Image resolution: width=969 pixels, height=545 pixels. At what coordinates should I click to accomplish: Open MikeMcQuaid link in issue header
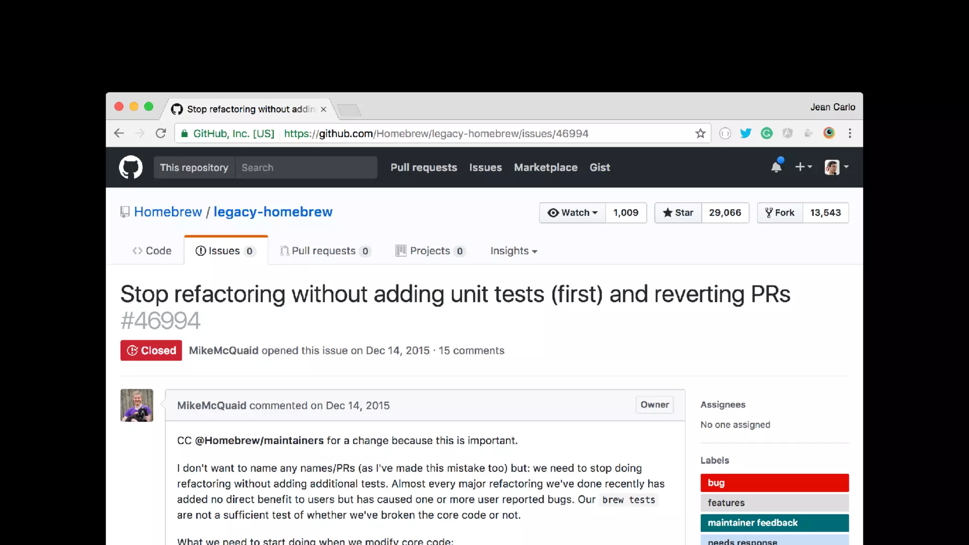click(x=223, y=351)
